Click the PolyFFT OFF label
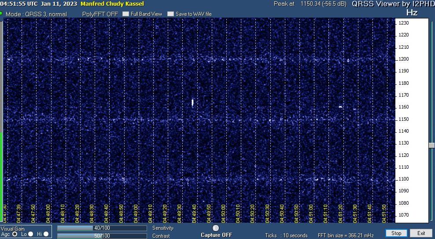The height and width of the screenshot is (239, 435). pos(100,14)
